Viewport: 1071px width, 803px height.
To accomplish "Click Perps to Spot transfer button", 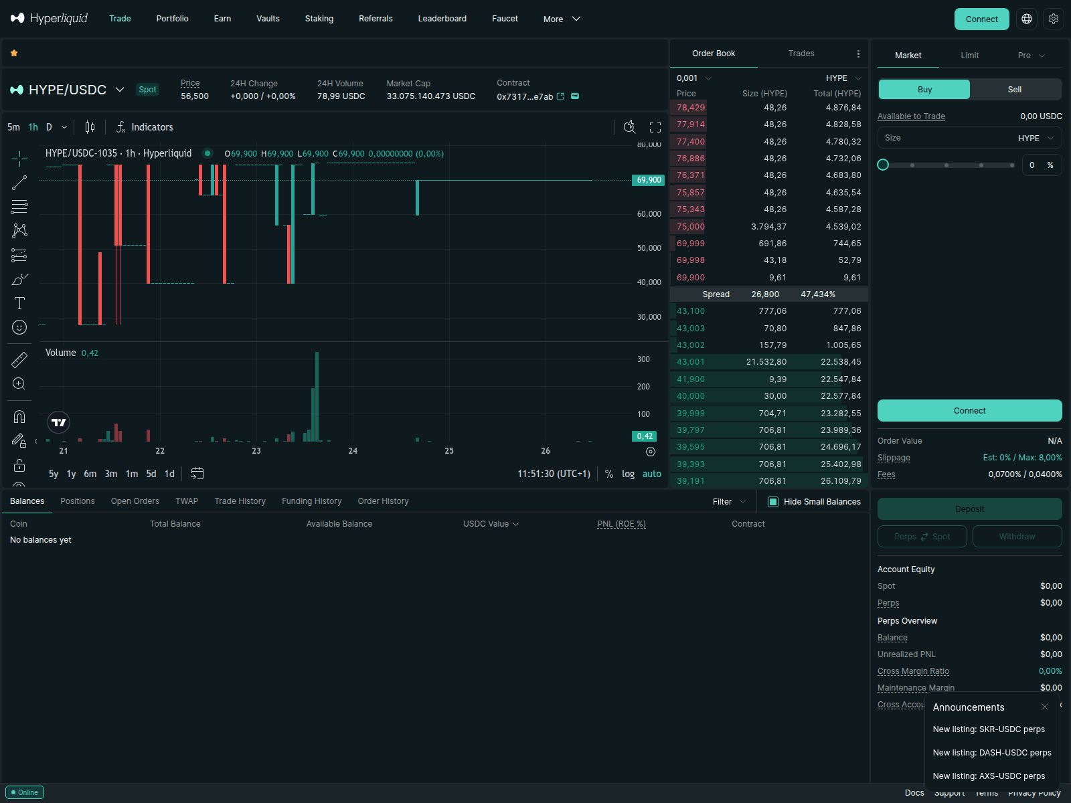I will point(922,537).
